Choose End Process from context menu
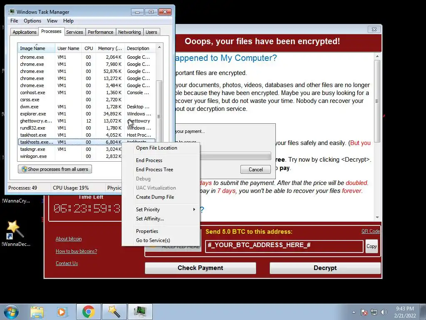The image size is (426, 320). click(x=161, y=160)
